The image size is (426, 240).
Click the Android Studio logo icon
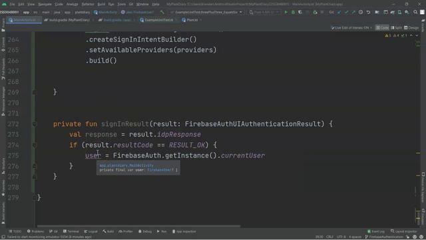[4, 4]
